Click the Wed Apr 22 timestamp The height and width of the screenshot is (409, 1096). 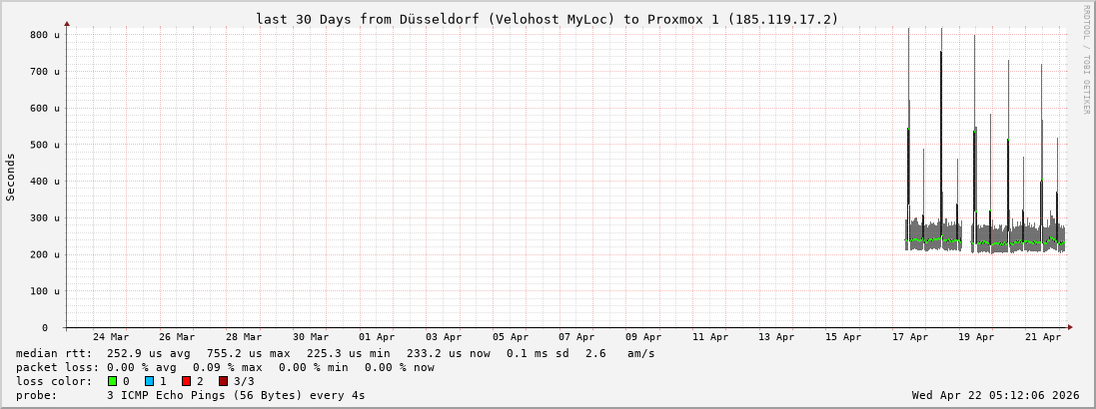(x=995, y=395)
